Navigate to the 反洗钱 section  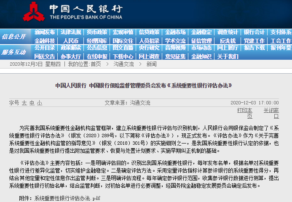coord(228,41)
